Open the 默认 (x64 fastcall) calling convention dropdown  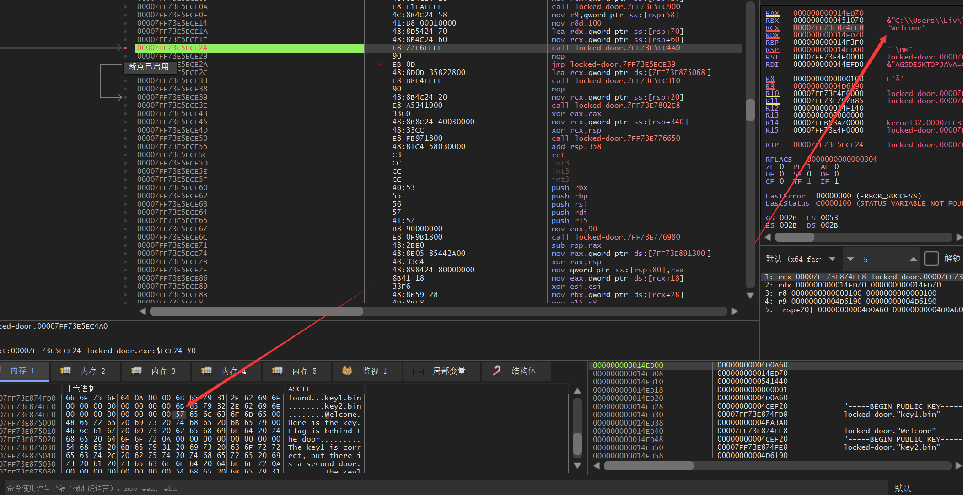pyautogui.click(x=800, y=259)
